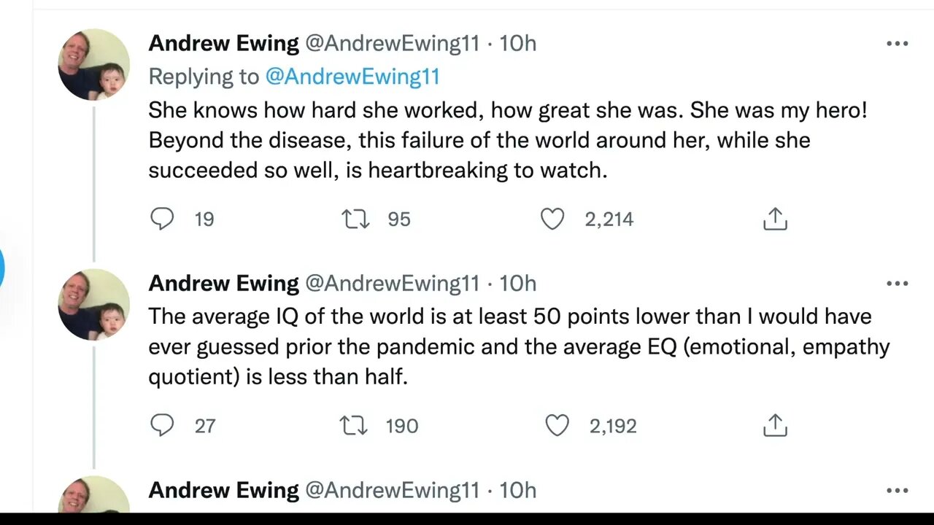The width and height of the screenshot is (934, 525).
Task: Like the tweet with 2,214 likes
Action: pos(552,219)
